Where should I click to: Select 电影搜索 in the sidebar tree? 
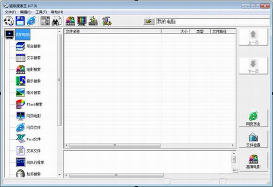(33, 69)
